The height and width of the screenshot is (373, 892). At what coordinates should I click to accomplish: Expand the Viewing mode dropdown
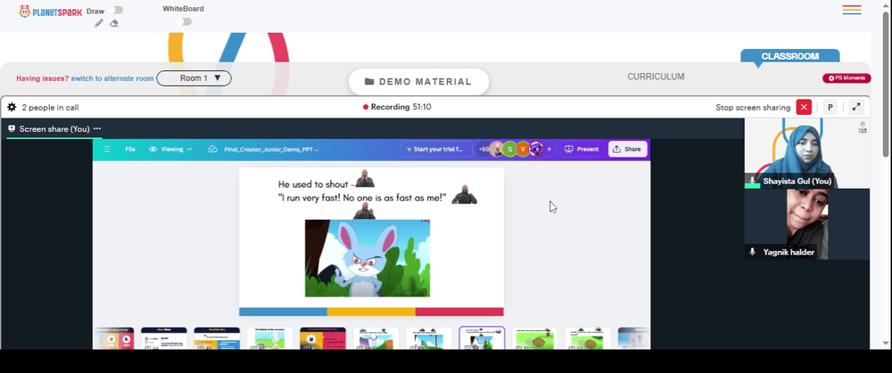pos(170,150)
